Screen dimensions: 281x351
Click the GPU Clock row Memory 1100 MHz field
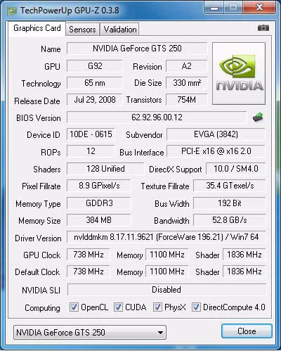pos(167,255)
